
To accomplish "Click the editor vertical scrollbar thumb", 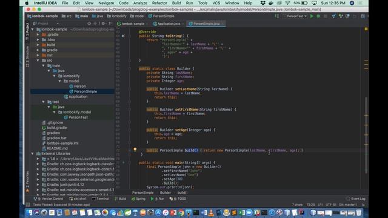I will (366, 135).
